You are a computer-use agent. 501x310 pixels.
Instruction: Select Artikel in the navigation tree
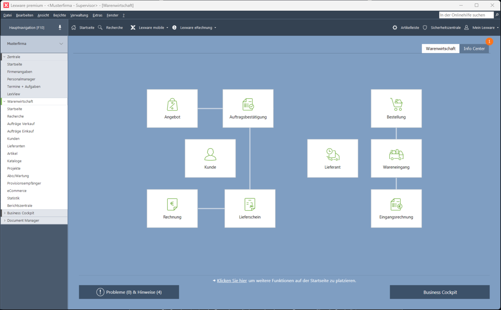point(12,154)
